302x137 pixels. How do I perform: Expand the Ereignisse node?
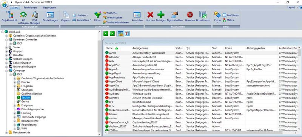pyautogui.click(x=15, y=105)
